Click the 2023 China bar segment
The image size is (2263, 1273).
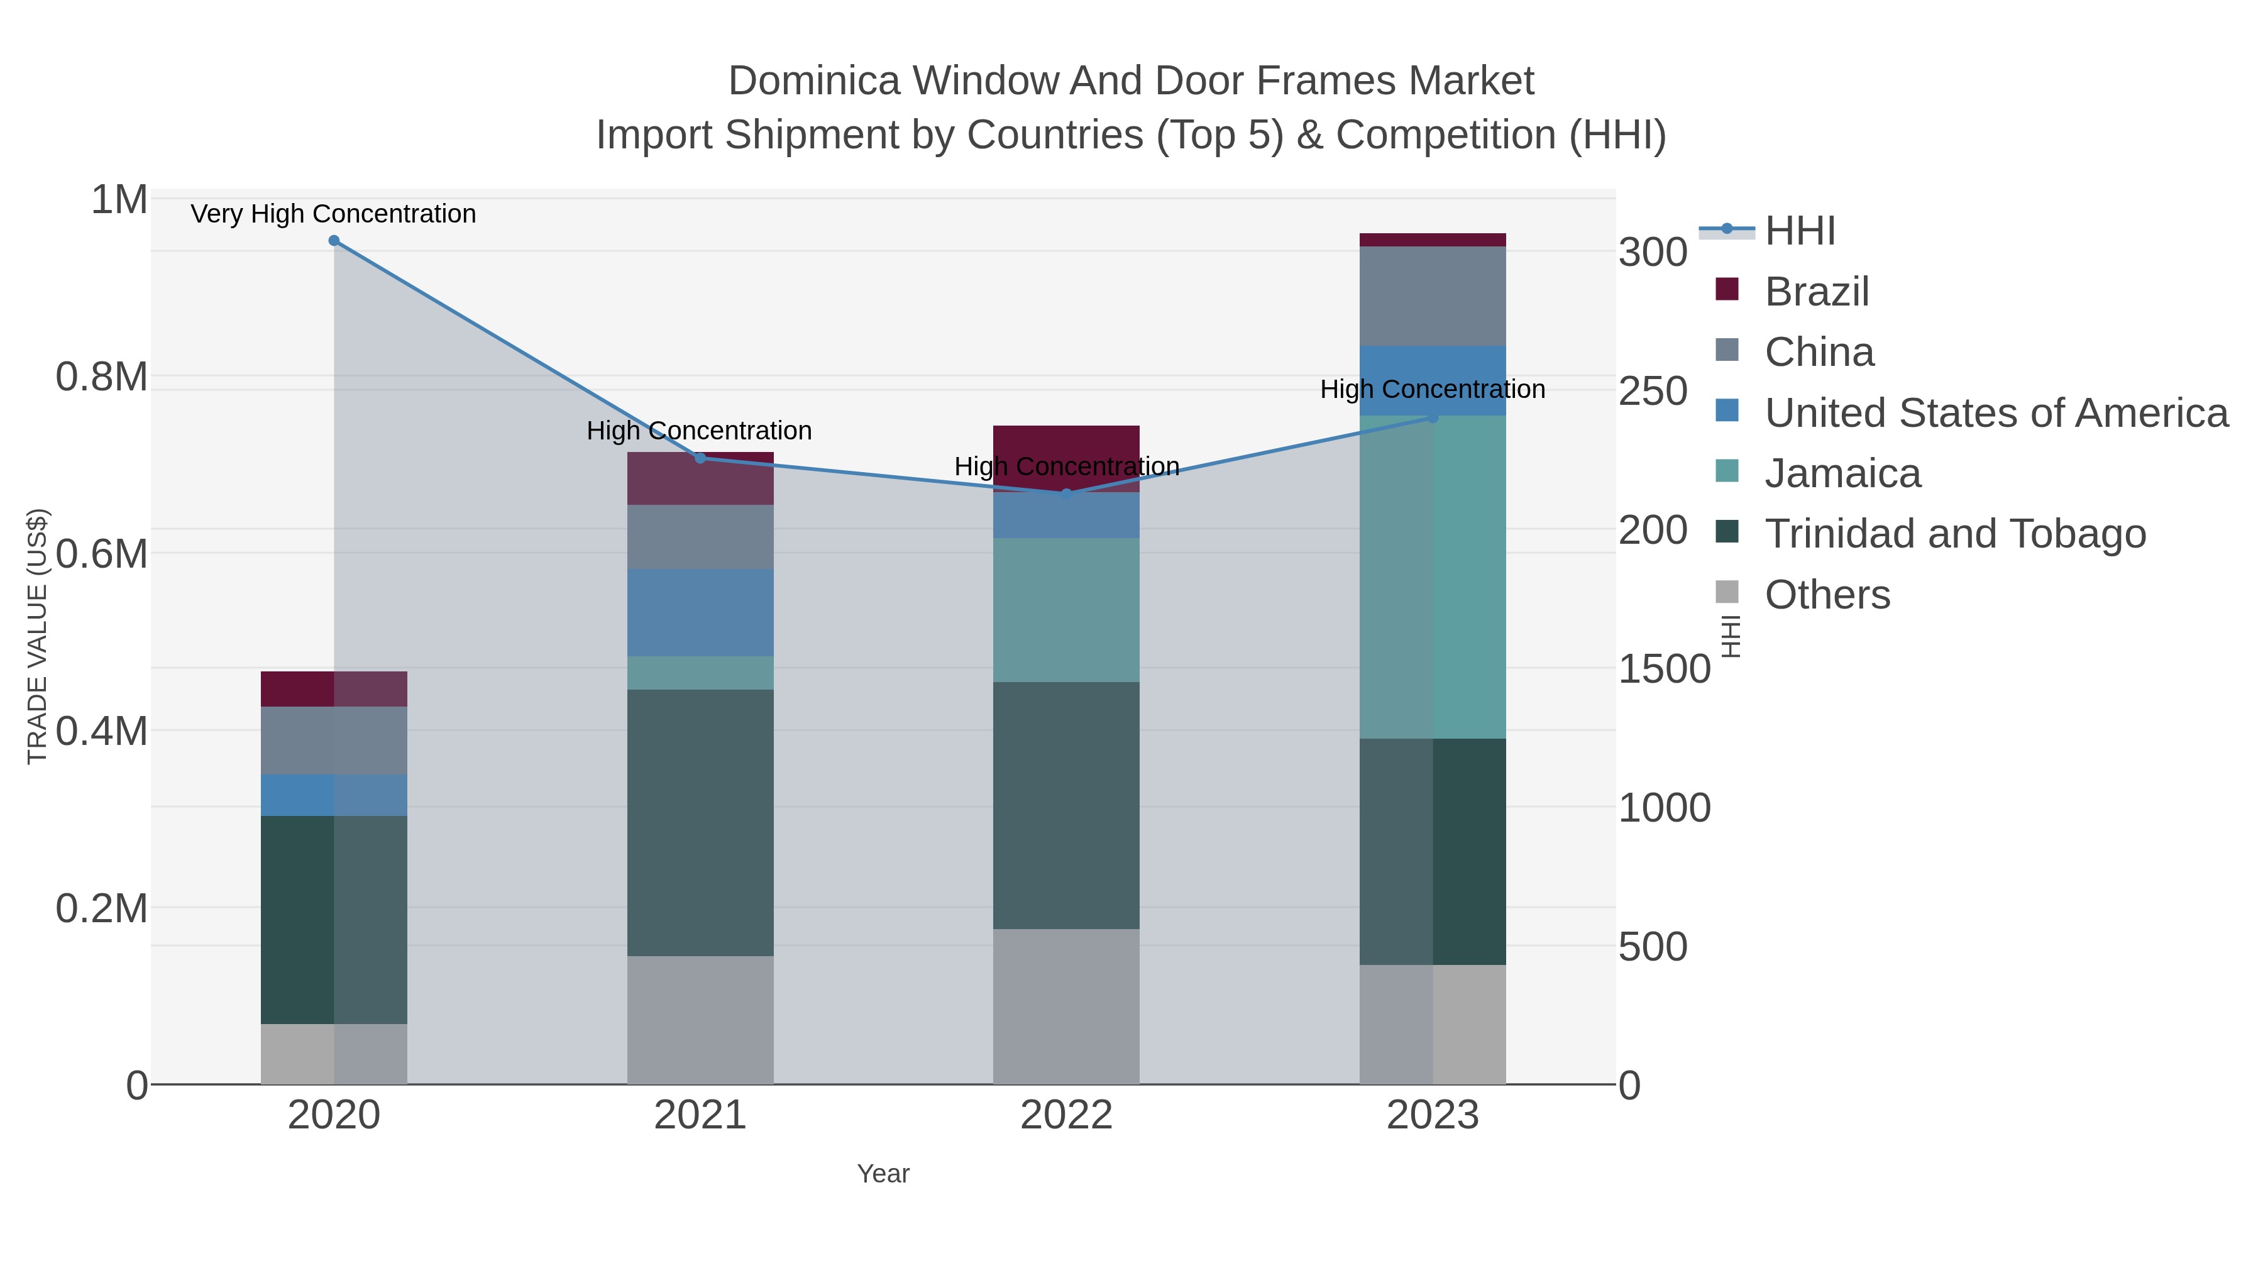point(1433,296)
